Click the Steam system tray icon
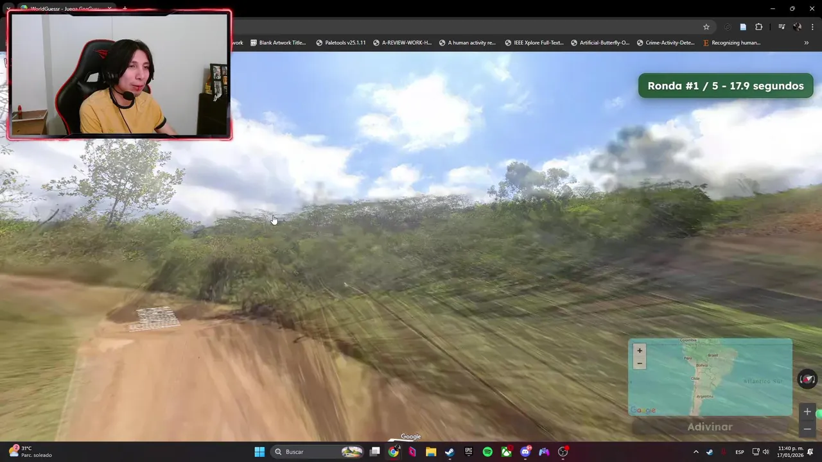Viewport: 822px width, 462px height. pos(710,452)
